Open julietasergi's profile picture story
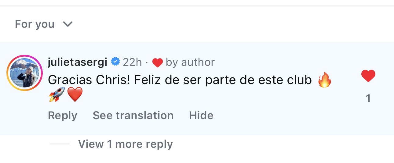Viewport: 394px width, 163px height. tap(24, 73)
